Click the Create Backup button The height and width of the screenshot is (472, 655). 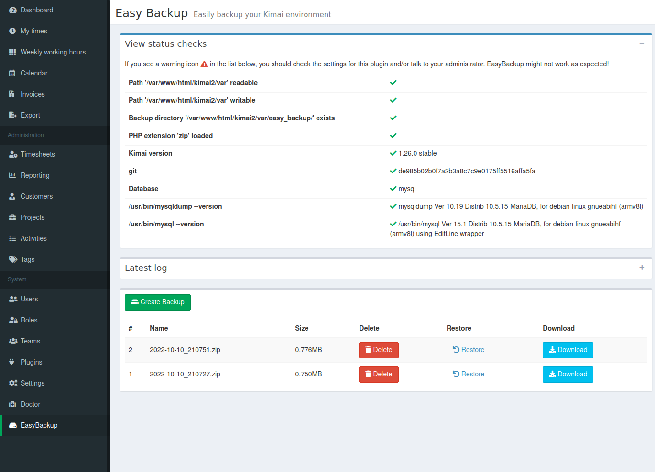click(158, 302)
